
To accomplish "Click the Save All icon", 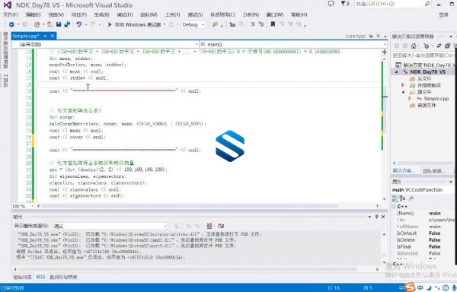I will [67, 24].
